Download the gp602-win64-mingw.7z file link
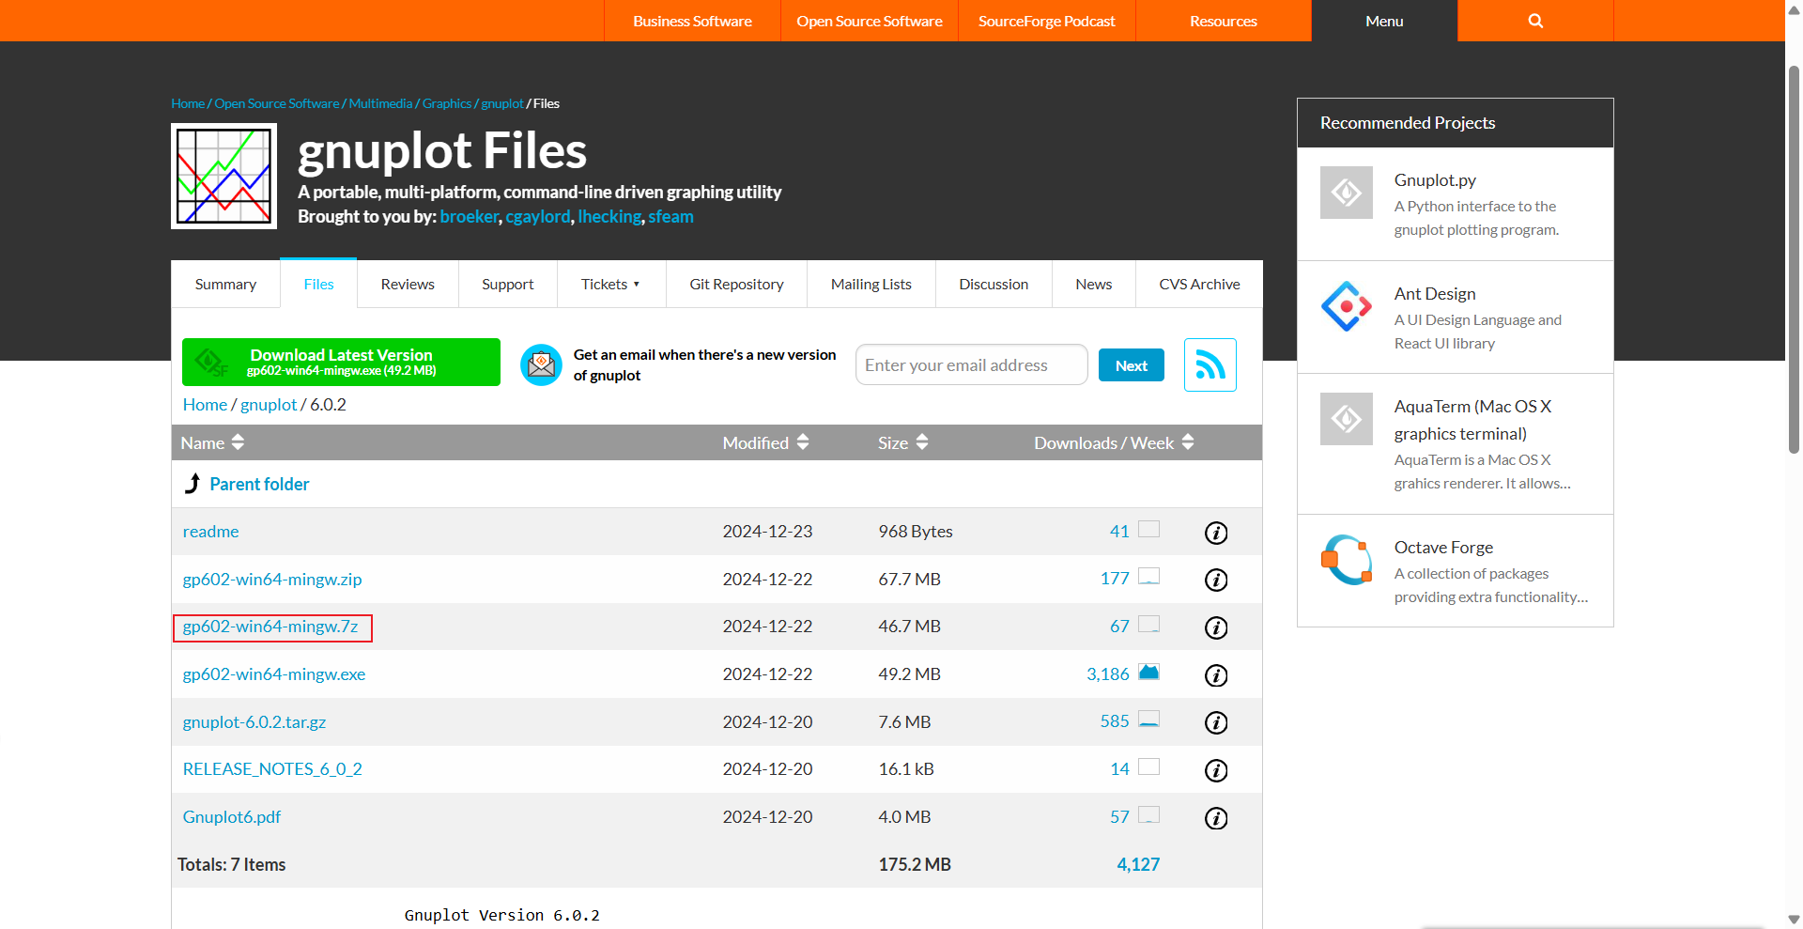The height and width of the screenshot is (929, 1803). click(x=270, y=627)
